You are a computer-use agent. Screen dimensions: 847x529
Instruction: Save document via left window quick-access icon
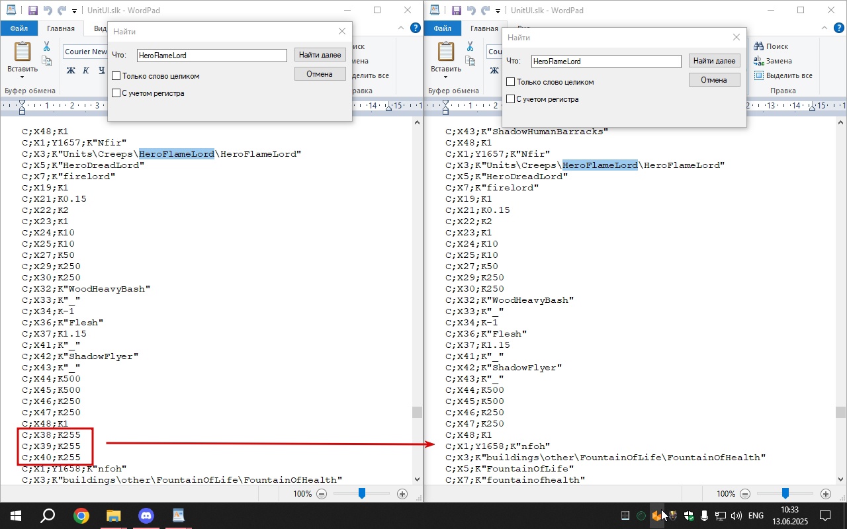click(x=32, y=11)
